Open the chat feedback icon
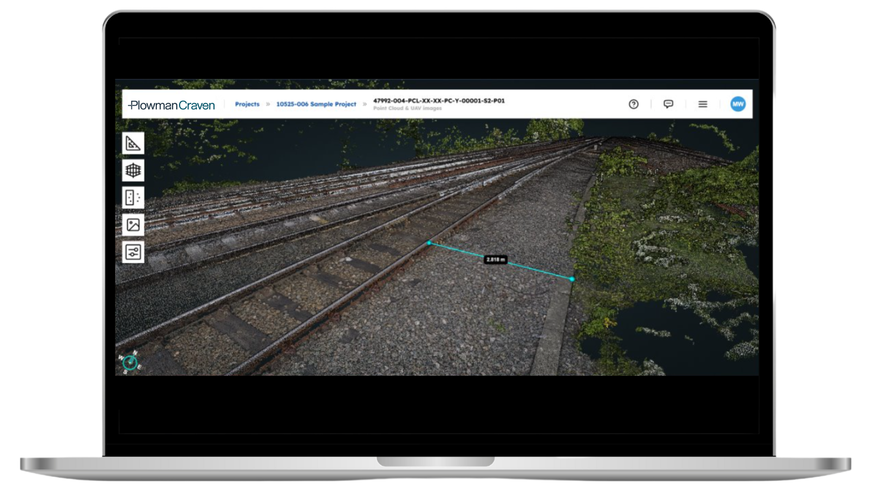Screen dimensions: 872x490 tap(668, 104)
